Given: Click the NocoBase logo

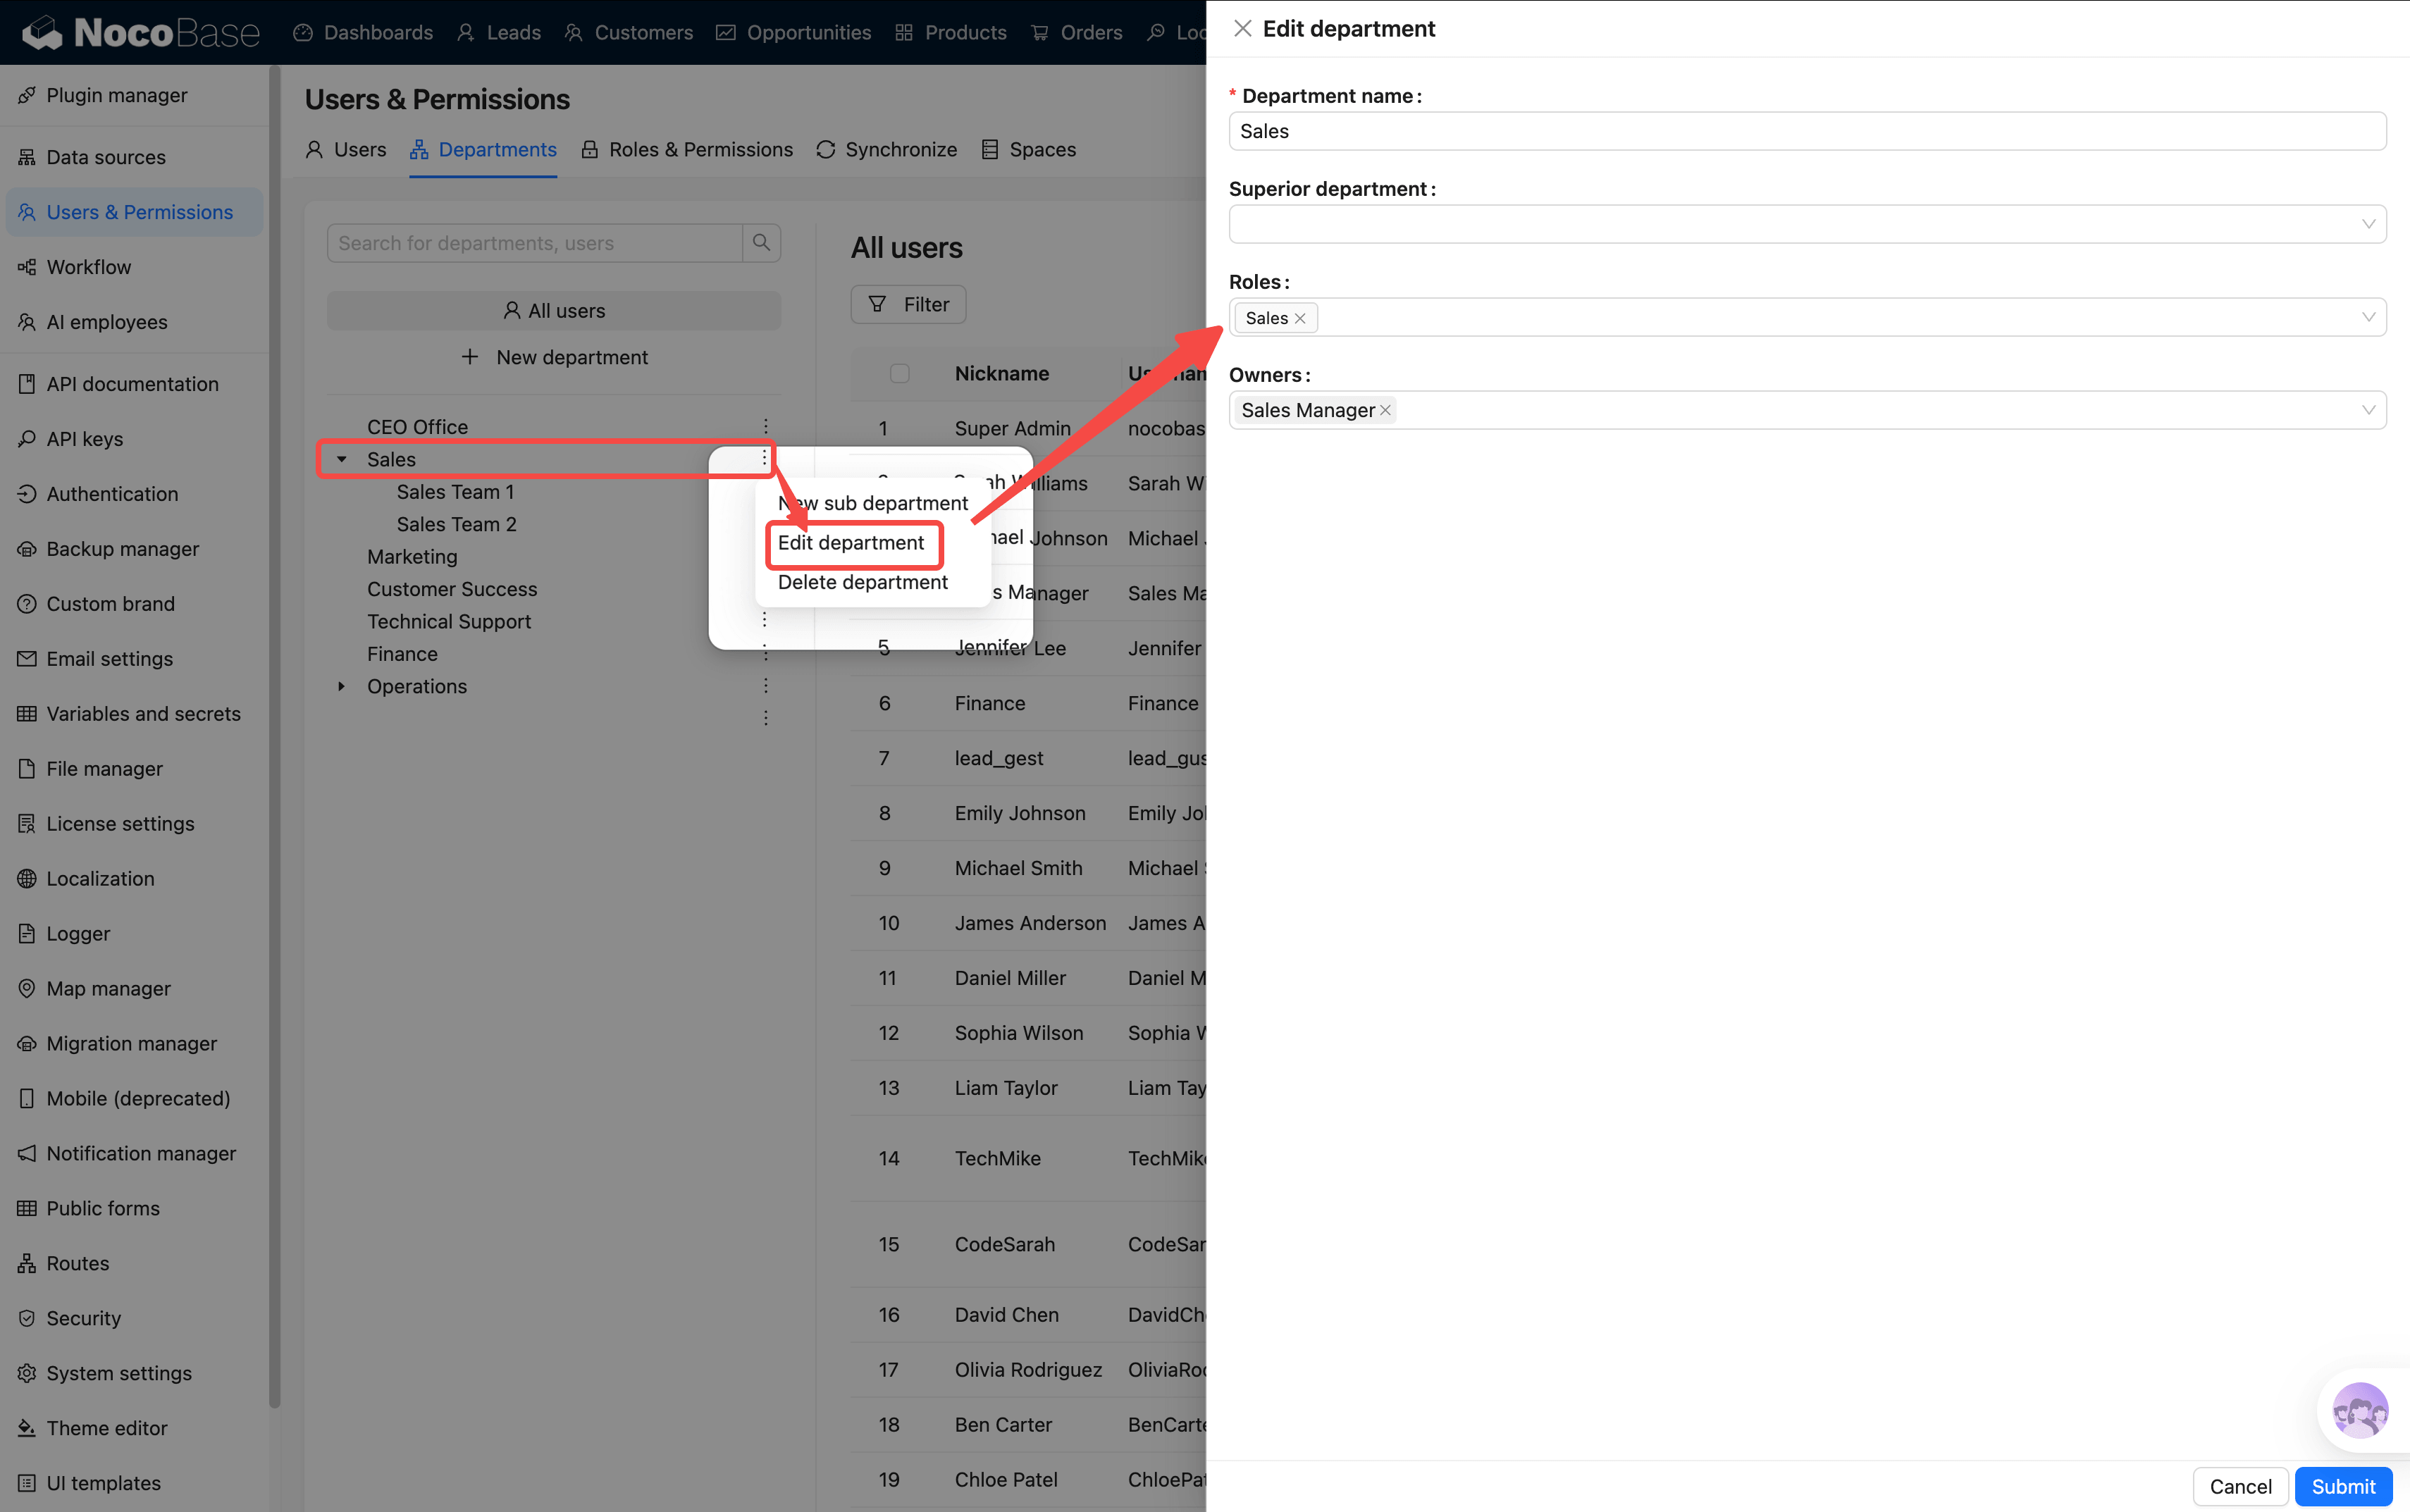Looking at the screenshot, I should click(140, 33).
